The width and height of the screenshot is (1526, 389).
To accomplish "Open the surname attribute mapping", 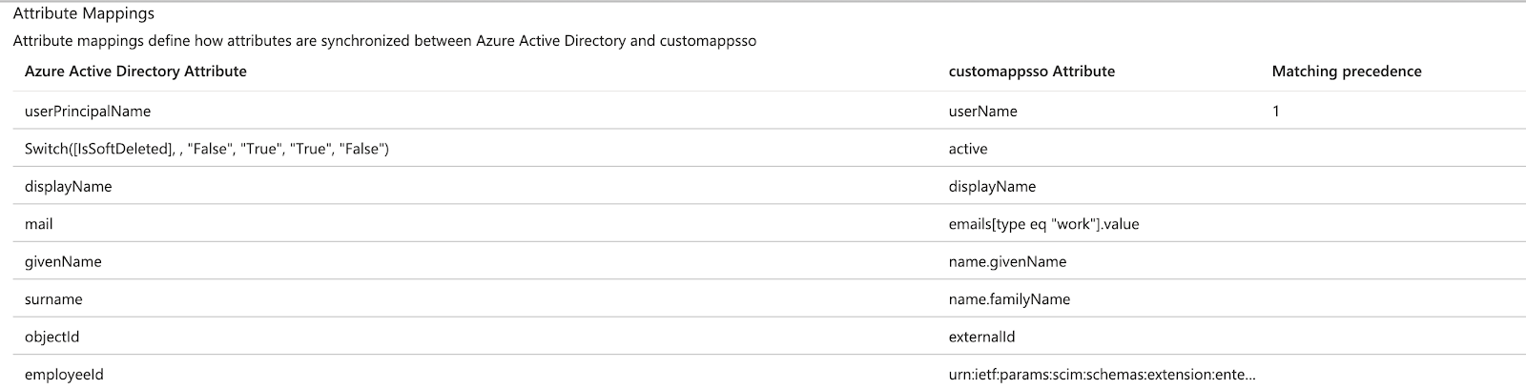I will pos(53,299).
